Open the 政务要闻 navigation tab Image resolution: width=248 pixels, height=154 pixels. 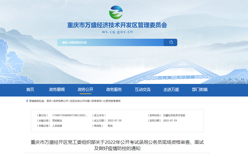57,89
